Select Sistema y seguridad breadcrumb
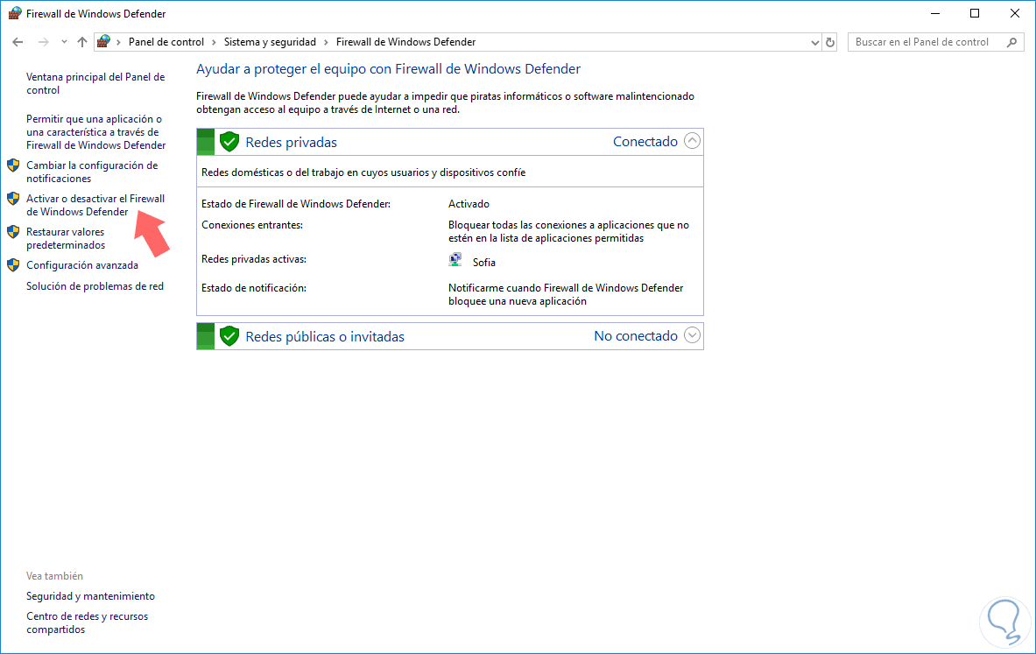Image resolution: width=1036 pixels, height=654 pixels. 270,42
